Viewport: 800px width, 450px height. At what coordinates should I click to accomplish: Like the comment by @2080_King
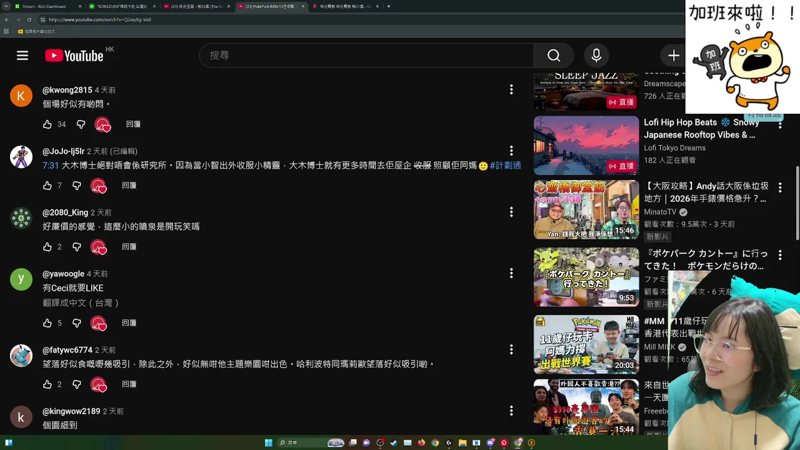(47, 247)
